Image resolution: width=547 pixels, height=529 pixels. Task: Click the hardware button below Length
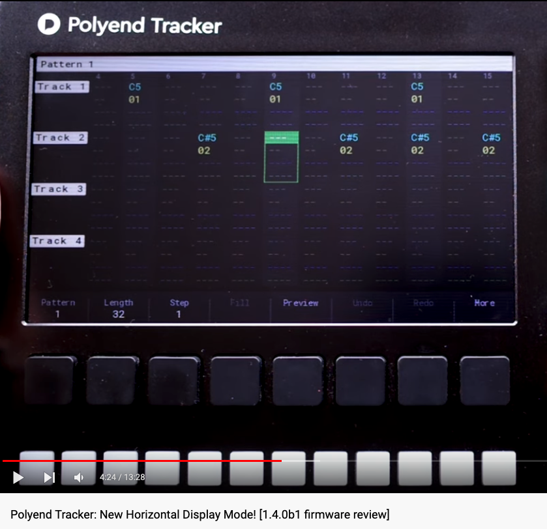click(x=112, y=380)
